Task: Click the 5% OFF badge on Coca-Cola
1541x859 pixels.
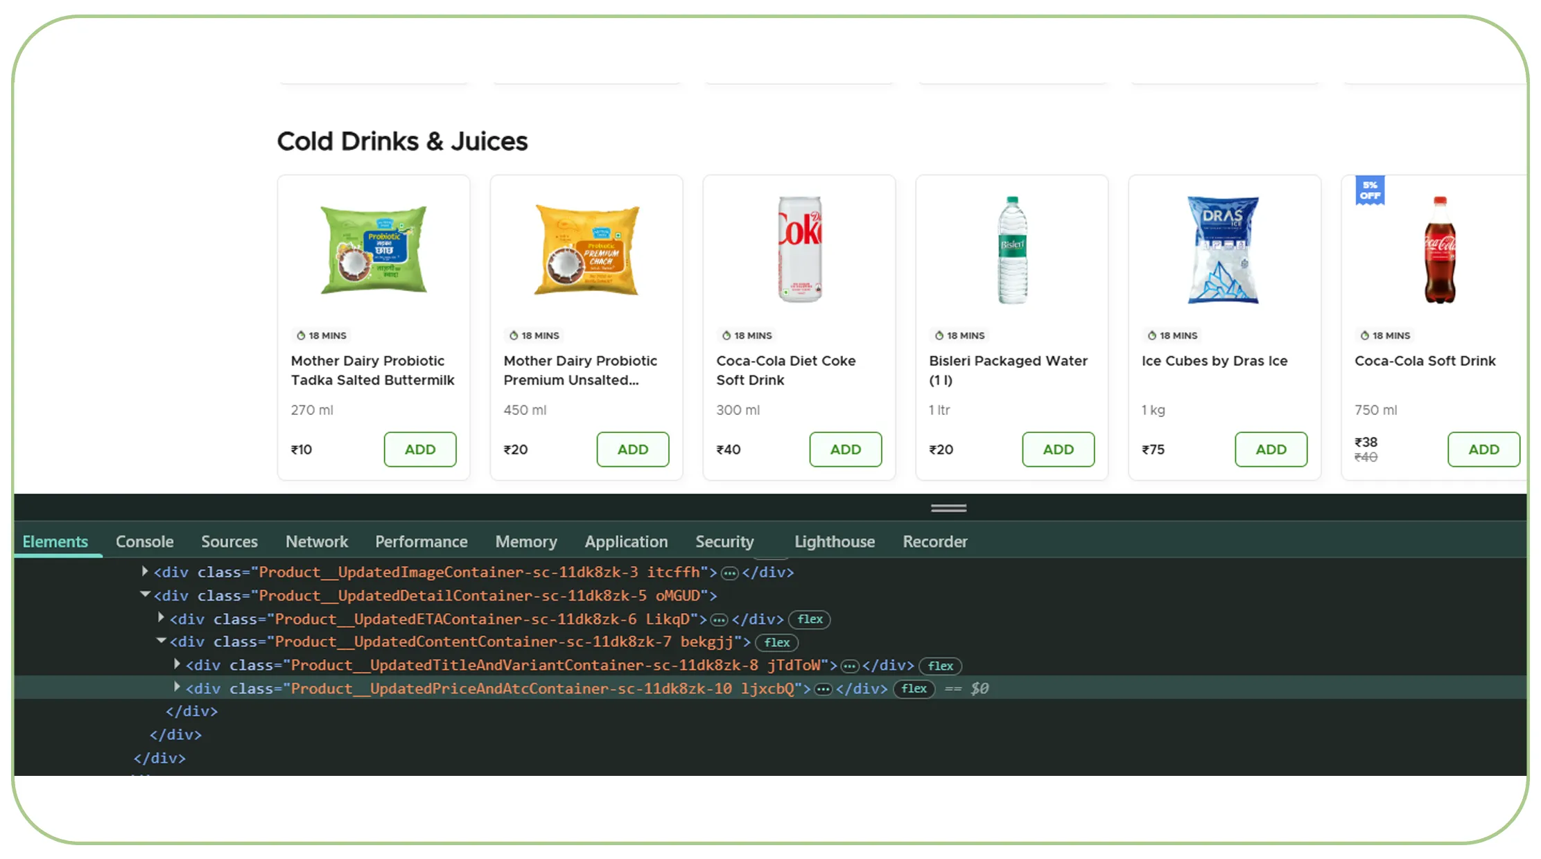Action: [1370, 191]
